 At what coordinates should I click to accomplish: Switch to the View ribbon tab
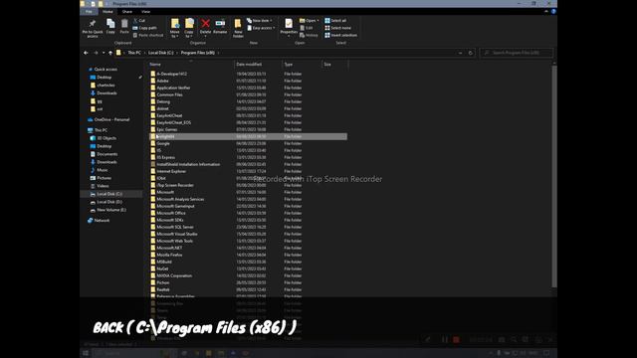pos(145,12)
